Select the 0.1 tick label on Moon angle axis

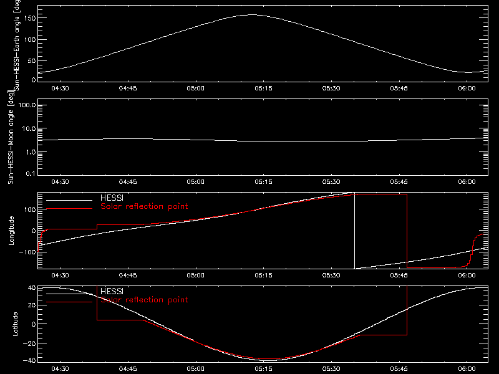pyautogui.click(x=31, y=174)
